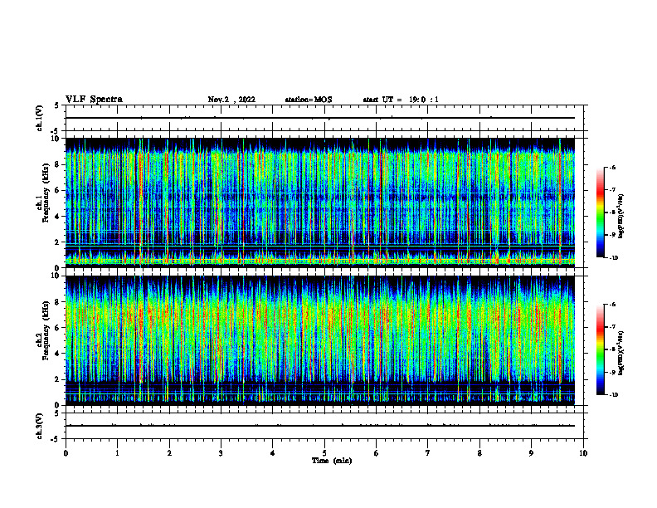
Task: Click the ch.3 voltage waveform trace
Action: (x=320, y=426)
